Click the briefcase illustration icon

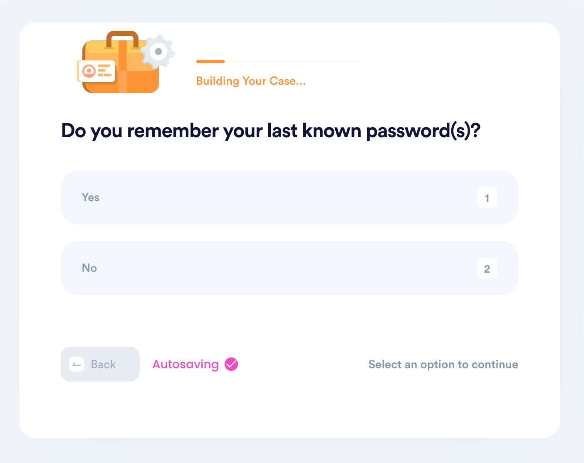coord(125,62)
